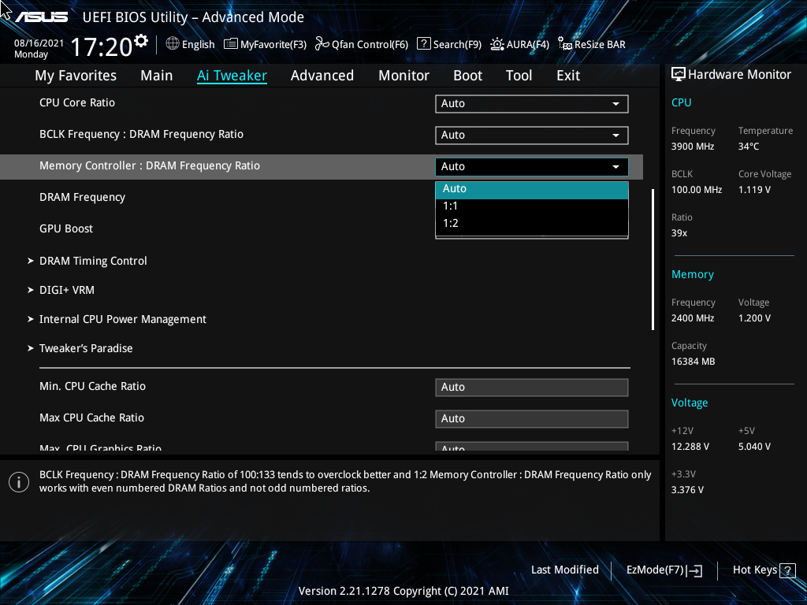807x605 pixels.
Task: Click the CPU temperature value 34°C
Action: (x=749, y=147)
